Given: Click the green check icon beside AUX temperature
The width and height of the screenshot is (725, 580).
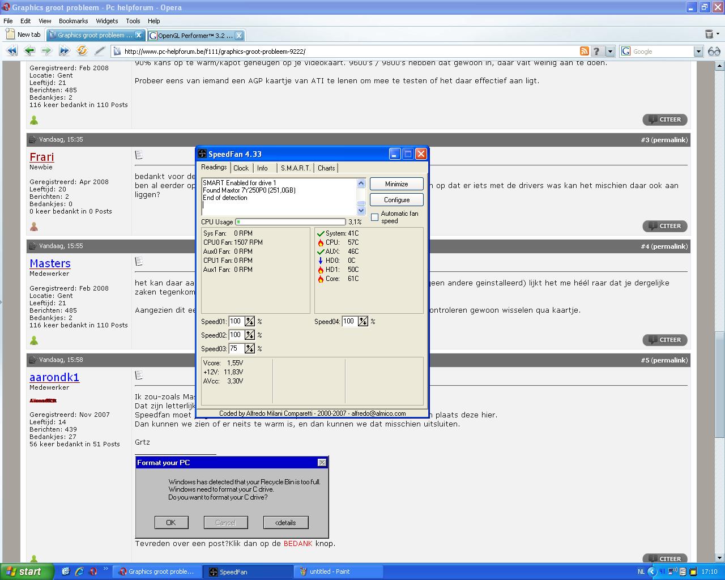Looking at the screenshot, I should pos(321,251).
